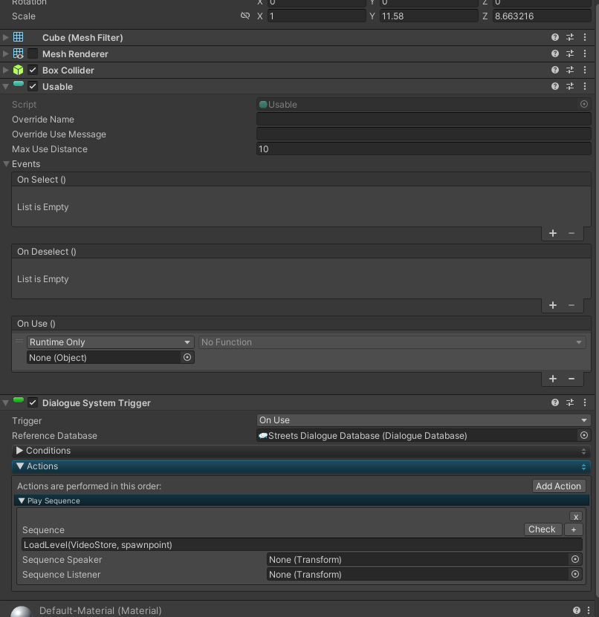This screenshot has width=599, height=617.
Task: Click the Check sequence button
Action: click(x=541, y=529)
